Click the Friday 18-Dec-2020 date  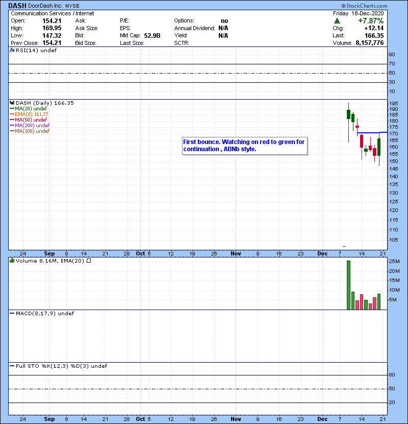coord(359,13)
